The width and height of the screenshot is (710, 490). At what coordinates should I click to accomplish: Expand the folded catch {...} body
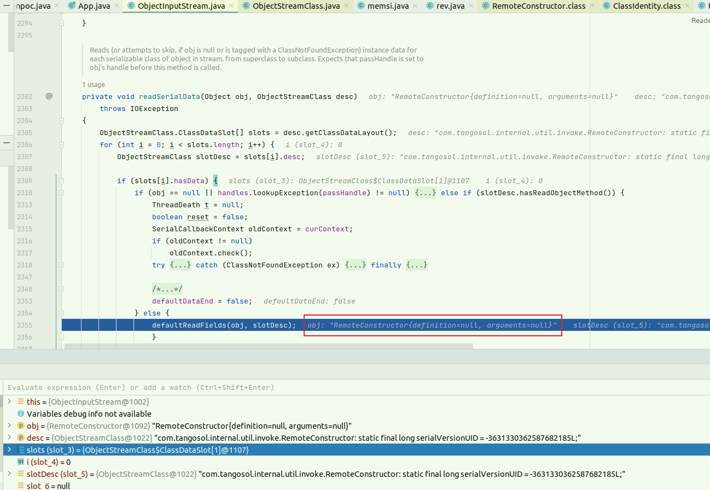coord(356,265)
